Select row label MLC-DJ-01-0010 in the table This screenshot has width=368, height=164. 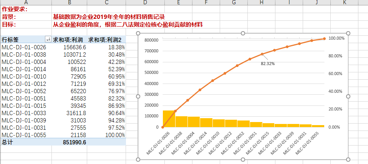point(24,77)
